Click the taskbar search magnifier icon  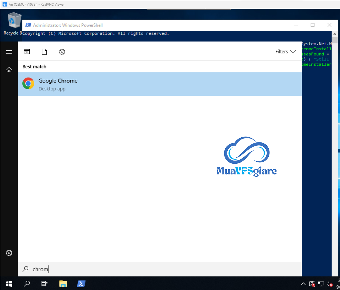coord(27,283)
